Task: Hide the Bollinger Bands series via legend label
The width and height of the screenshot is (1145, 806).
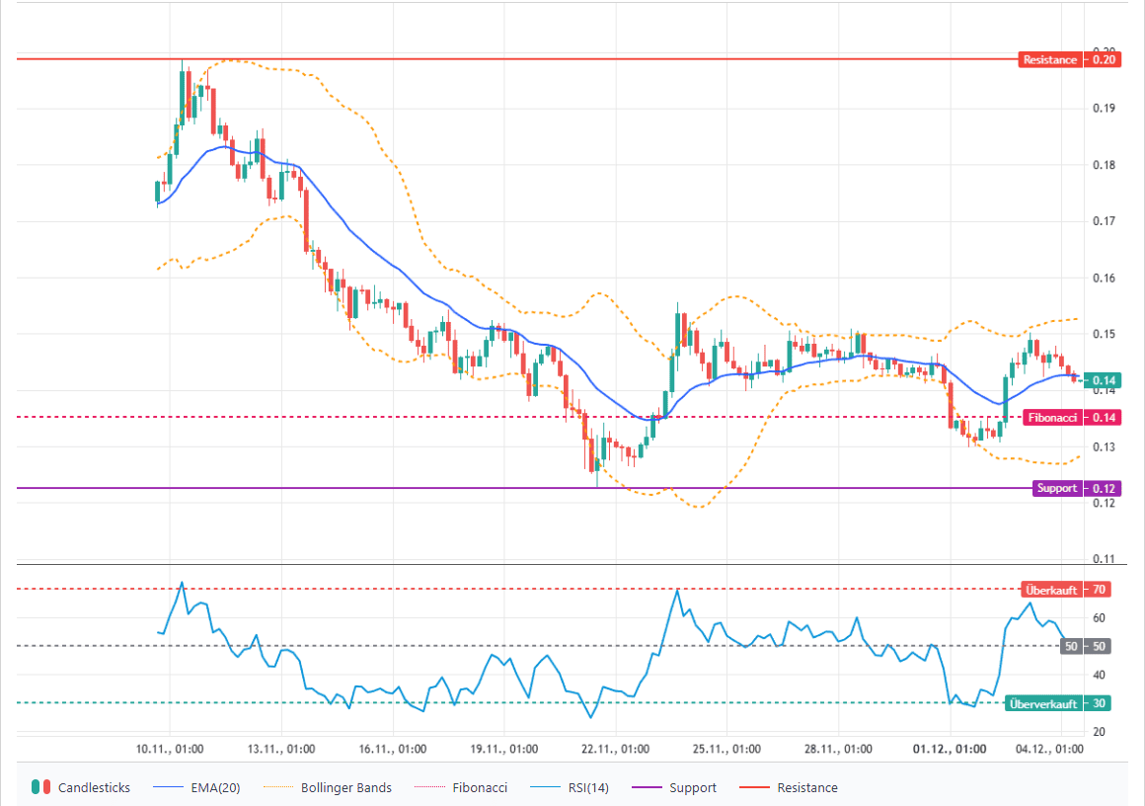Action: coord(346,787)
